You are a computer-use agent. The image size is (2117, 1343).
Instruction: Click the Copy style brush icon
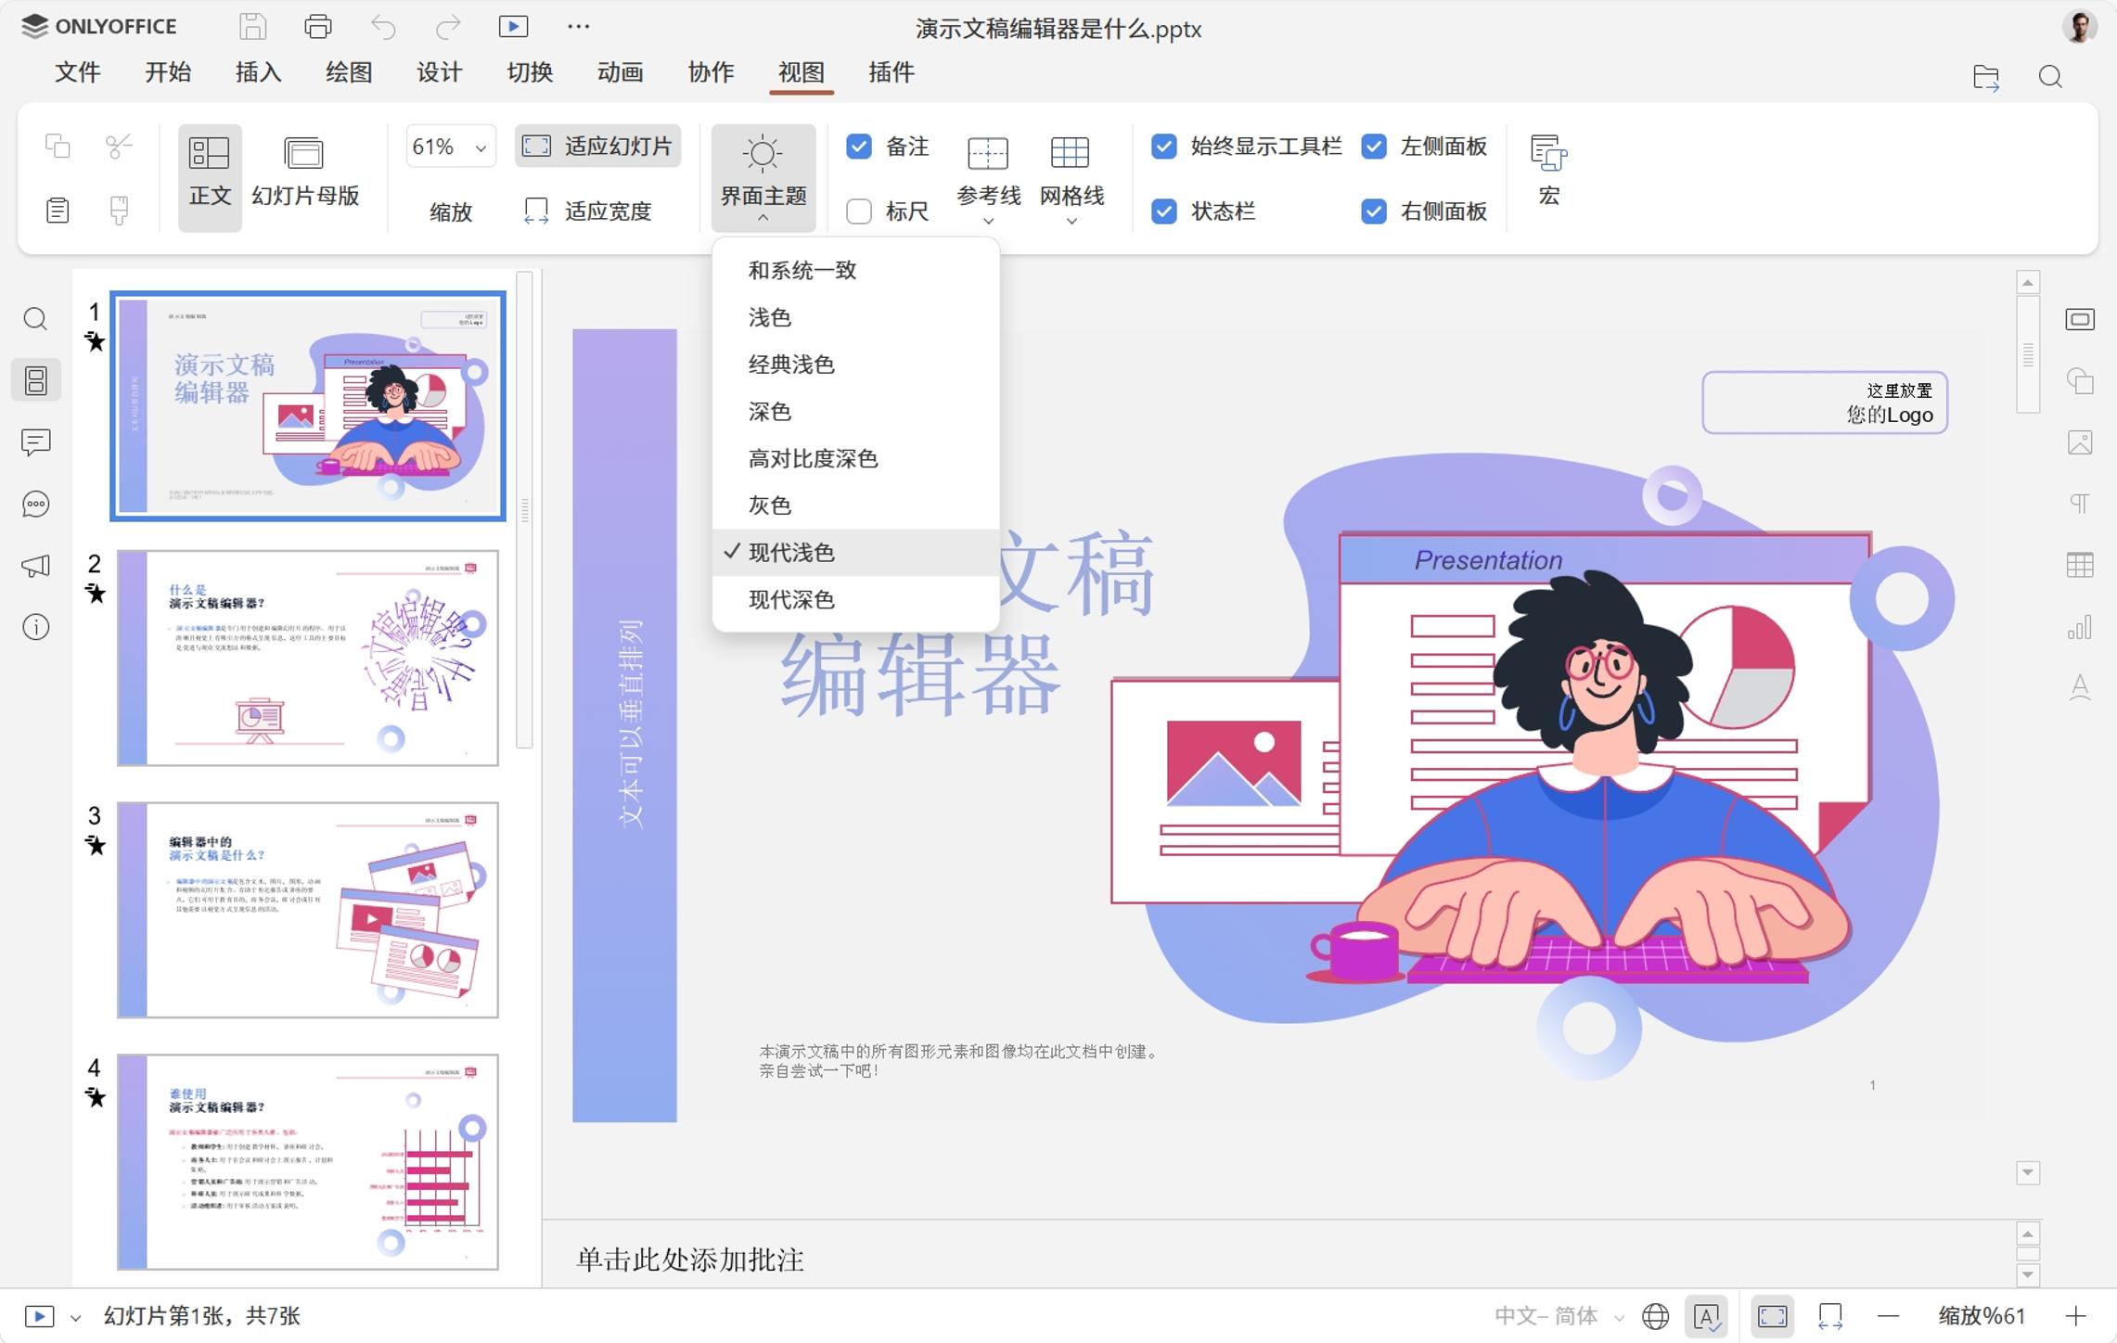coord(119,211)
